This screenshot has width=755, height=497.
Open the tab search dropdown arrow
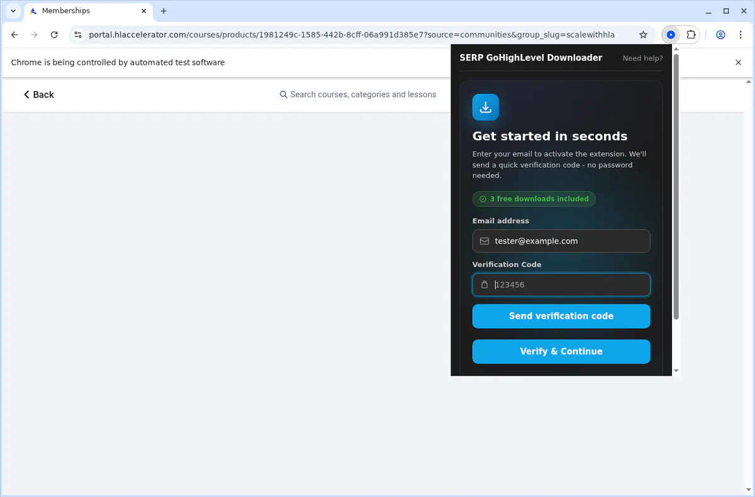13,11
